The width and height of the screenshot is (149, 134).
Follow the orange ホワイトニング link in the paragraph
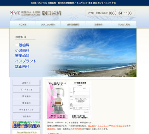pyautogui.click(x=118, y=126)
